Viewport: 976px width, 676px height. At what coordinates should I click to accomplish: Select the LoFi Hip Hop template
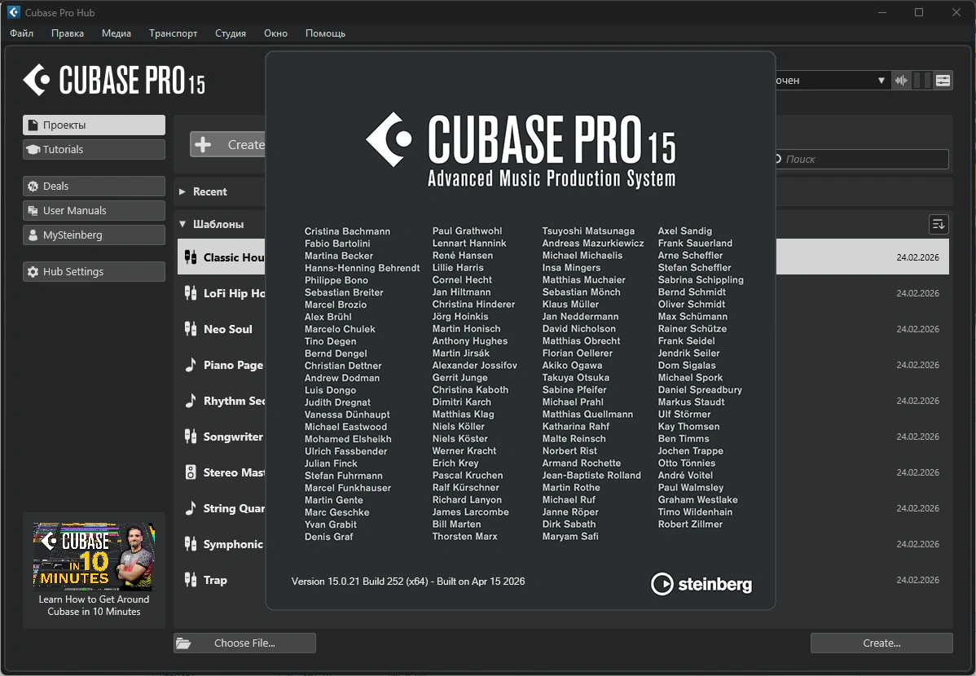[563, 292]
